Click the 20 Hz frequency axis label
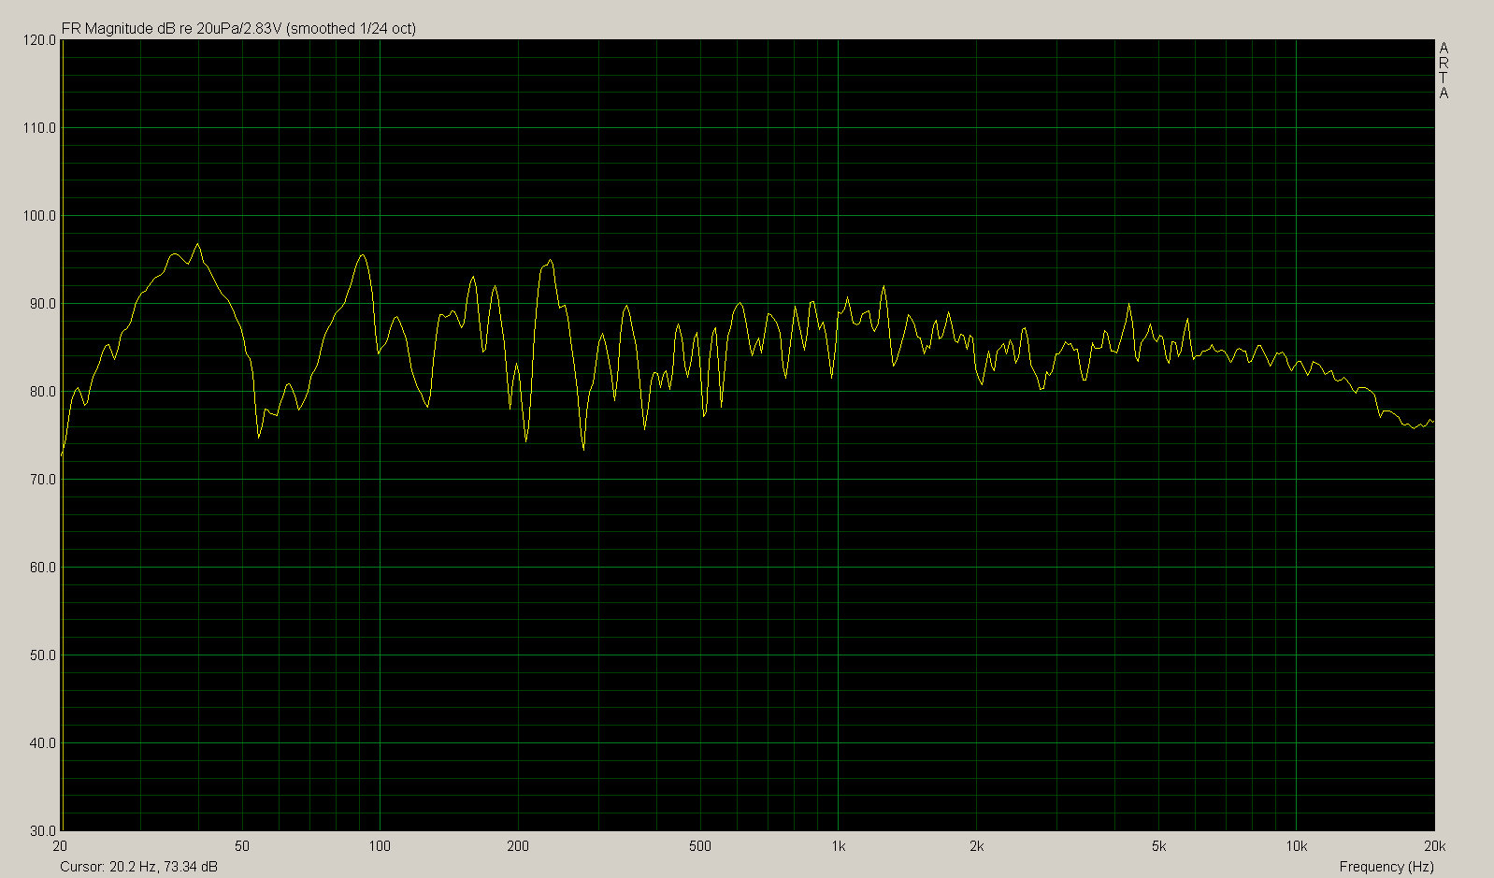The image size is (1494, 878). click(x=62, y=846)
